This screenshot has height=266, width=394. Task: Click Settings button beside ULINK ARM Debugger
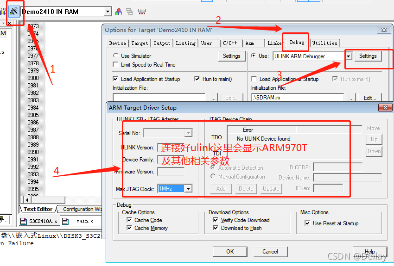click(x=368, y=56)
